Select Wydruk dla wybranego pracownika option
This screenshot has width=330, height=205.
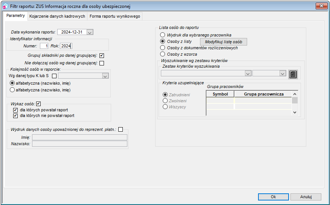(162, 35)
